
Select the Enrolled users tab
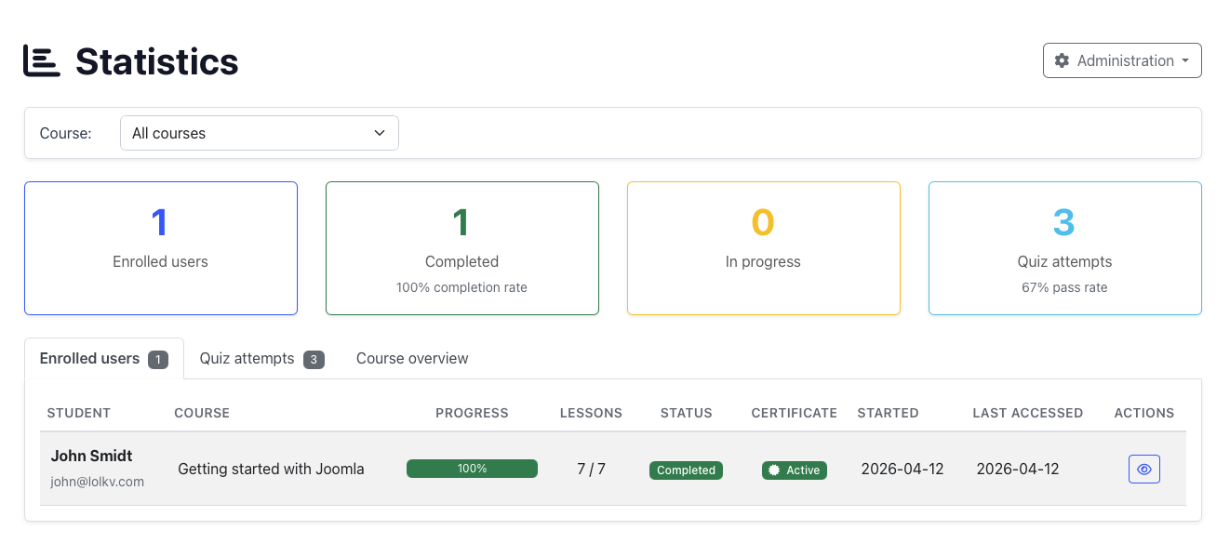click(x=89, y=359)
